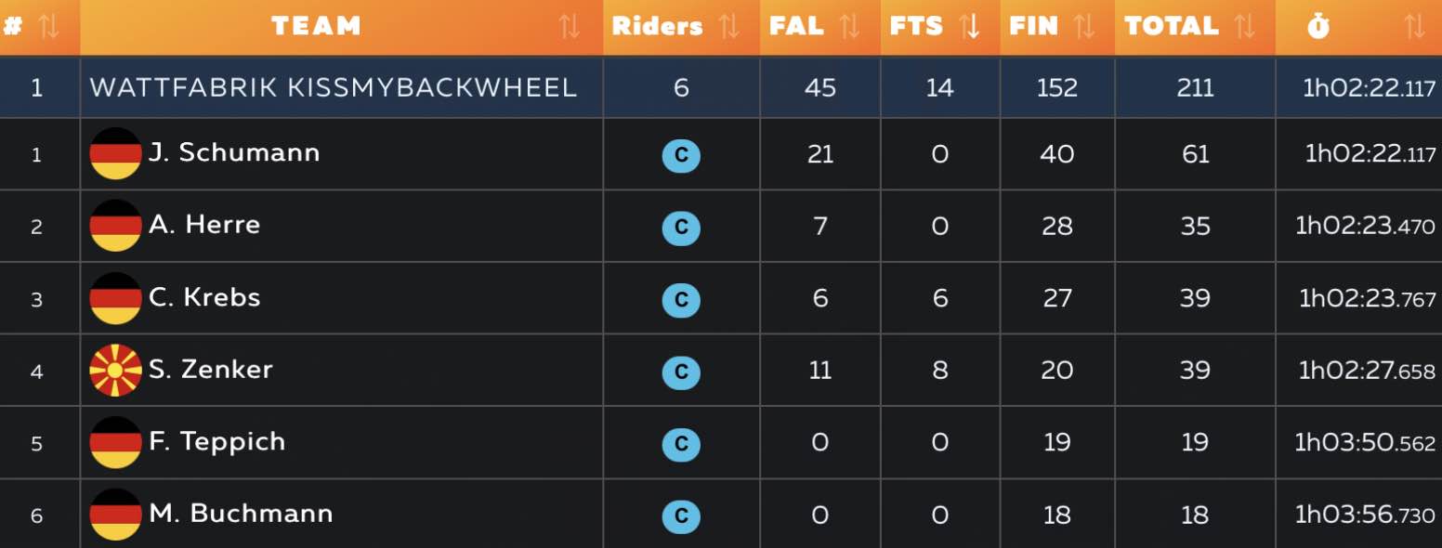Screen dimensions: 1442x548
Task: Click category C badge for M. Buchmann
Action: pyautogui.click(x=681, y=515)
